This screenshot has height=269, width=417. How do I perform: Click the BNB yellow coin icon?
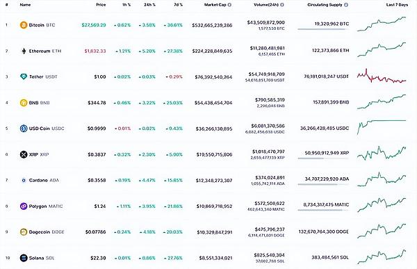[24, 102]
